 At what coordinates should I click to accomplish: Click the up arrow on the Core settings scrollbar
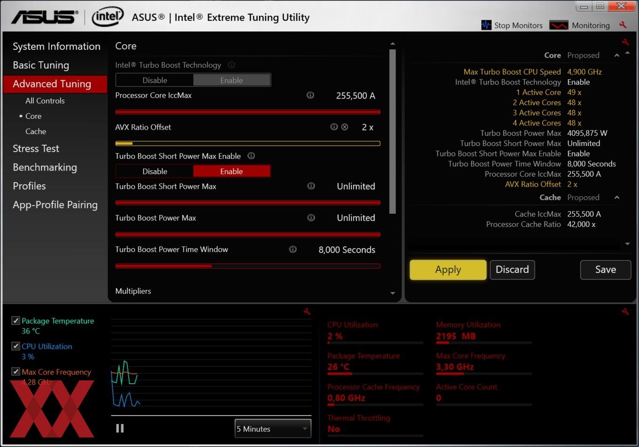393,44
